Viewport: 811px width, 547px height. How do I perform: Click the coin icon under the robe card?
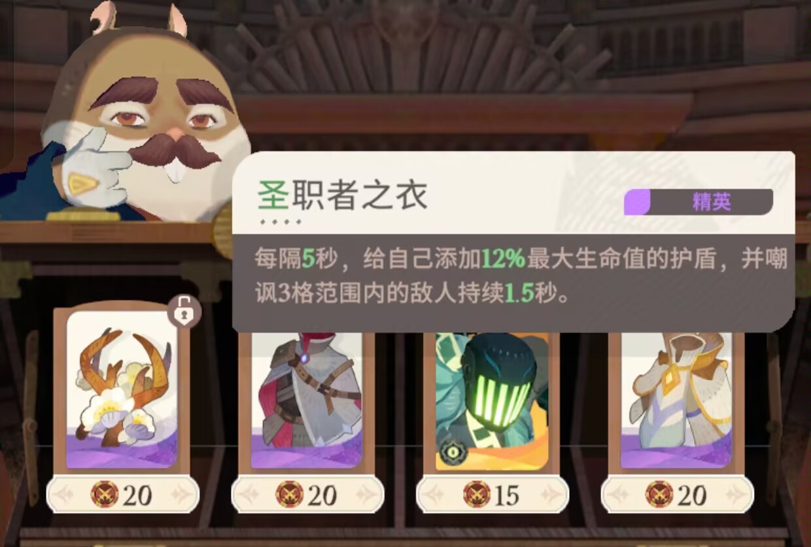(659, 495)
